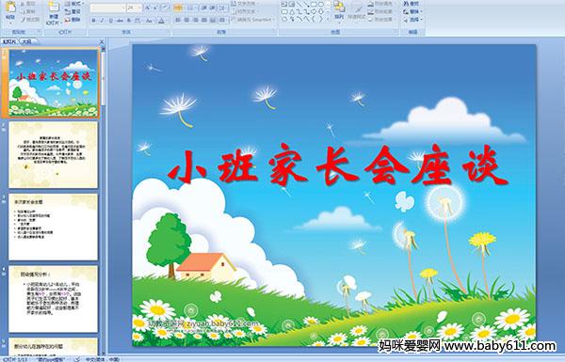Image resolution: width=565 pixels, height=362 pixels.
Task: Switch to the Slides pane tab
Action: [9, 41]
